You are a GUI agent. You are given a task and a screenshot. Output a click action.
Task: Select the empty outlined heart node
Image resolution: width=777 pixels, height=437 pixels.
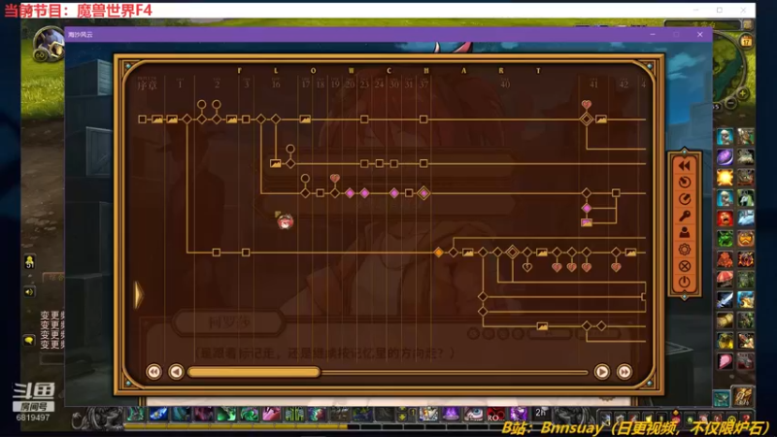[x=527, y=267]
